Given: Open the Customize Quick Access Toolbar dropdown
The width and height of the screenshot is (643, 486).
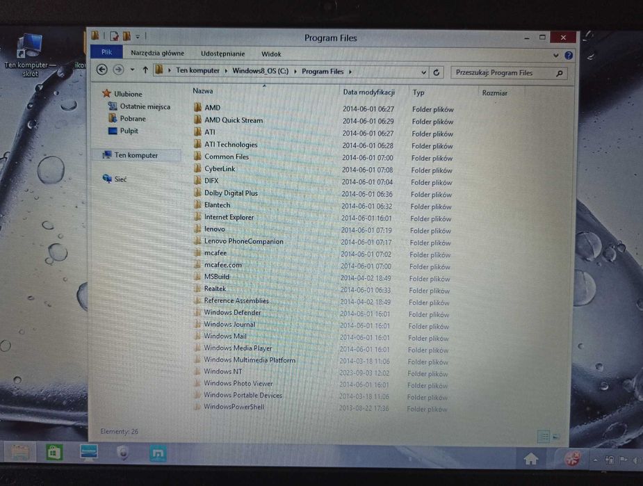Looking at the screenshot, I should click(138, 37).
